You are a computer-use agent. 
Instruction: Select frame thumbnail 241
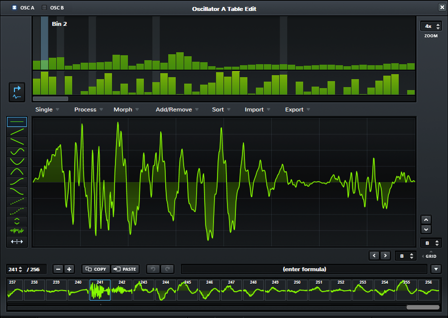click(100, 290)
